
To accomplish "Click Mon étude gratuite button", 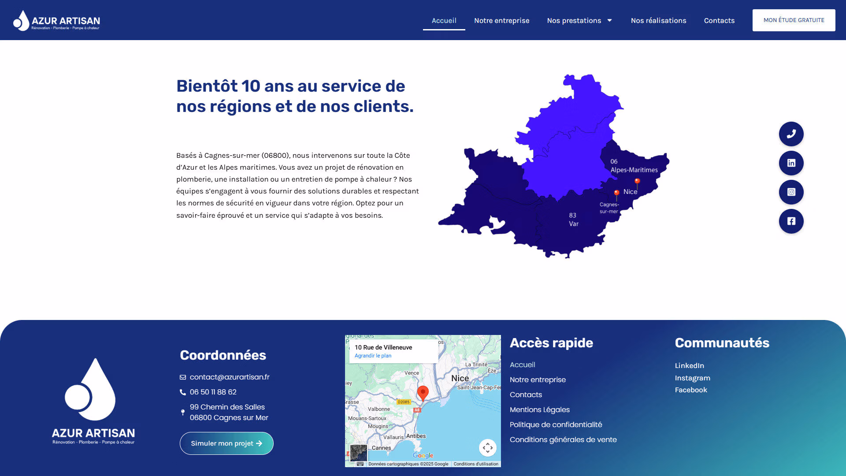I will (x=794, y=20).
